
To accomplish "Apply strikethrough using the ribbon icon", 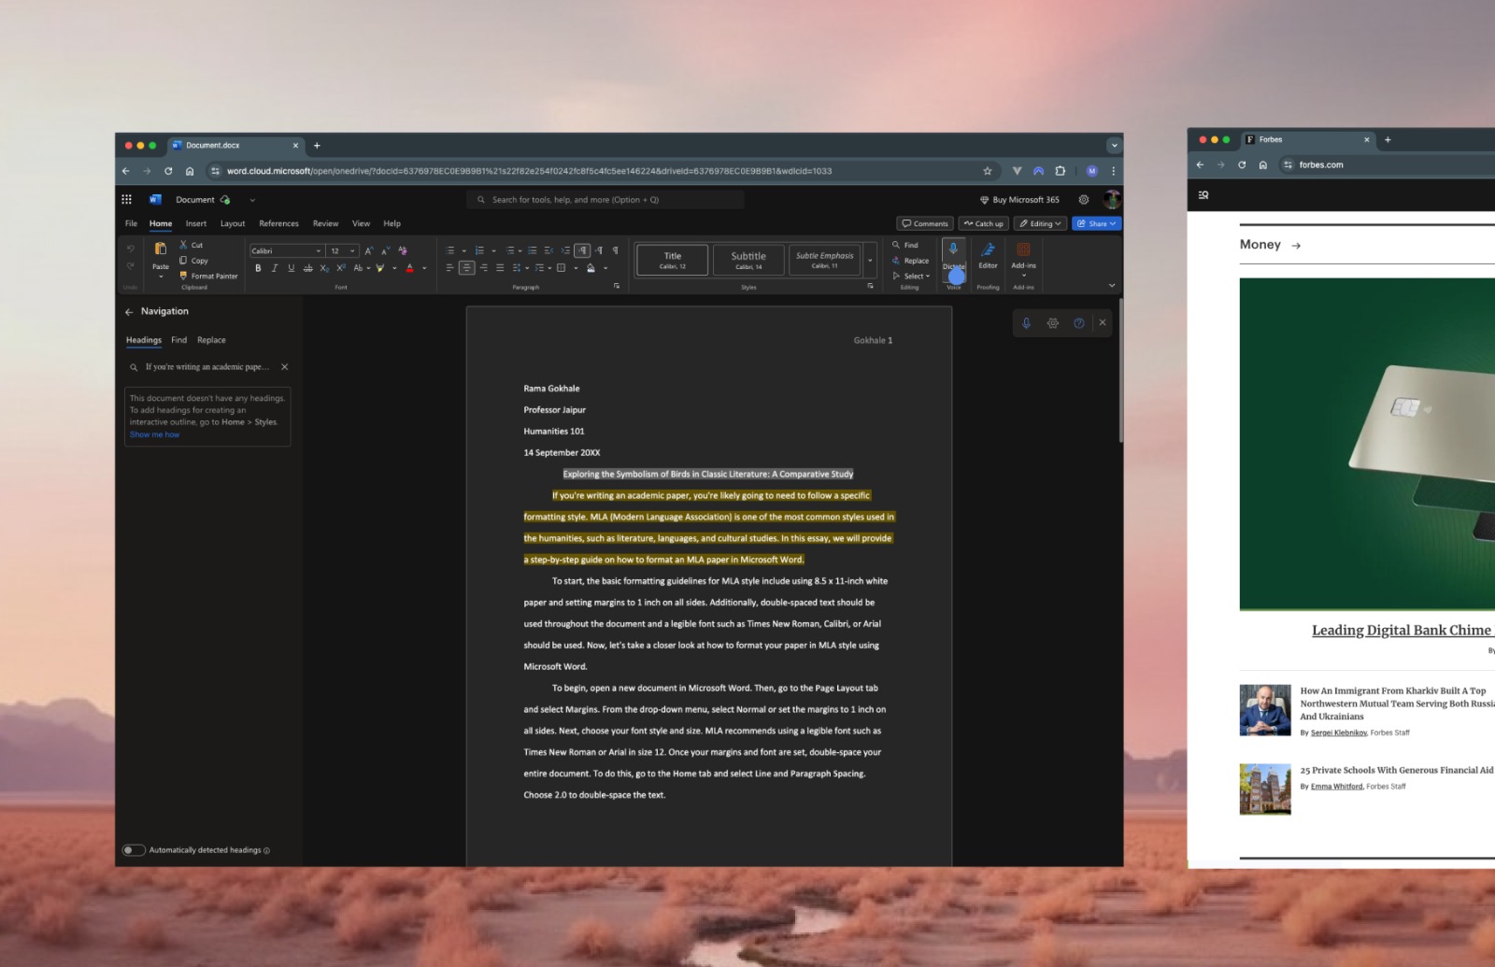I will (307, 268).
